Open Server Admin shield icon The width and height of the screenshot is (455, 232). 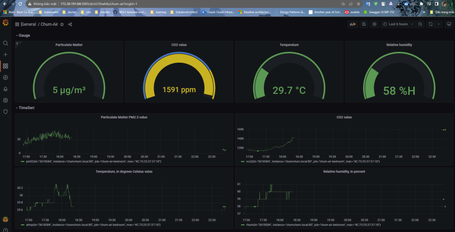pyautogui.click(x=5, y=112)
